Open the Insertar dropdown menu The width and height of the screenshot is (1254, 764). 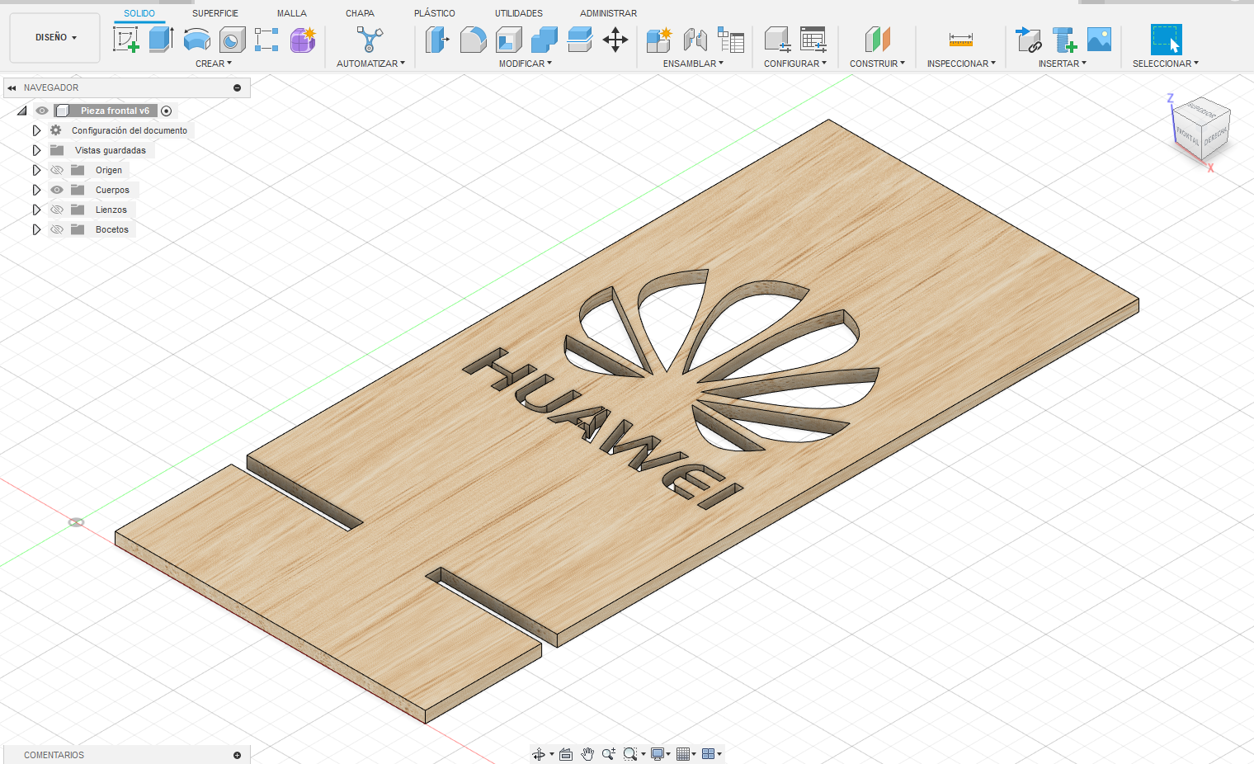click(1063, 64)
